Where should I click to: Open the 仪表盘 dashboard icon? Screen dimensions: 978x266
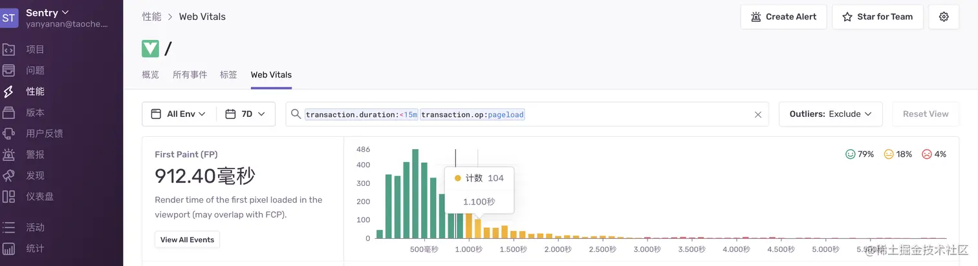tap(9, 197)
